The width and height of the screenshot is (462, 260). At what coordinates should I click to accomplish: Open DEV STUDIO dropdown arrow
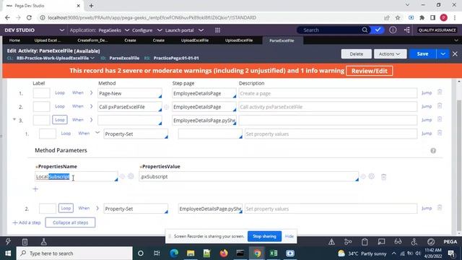point(61,30)
